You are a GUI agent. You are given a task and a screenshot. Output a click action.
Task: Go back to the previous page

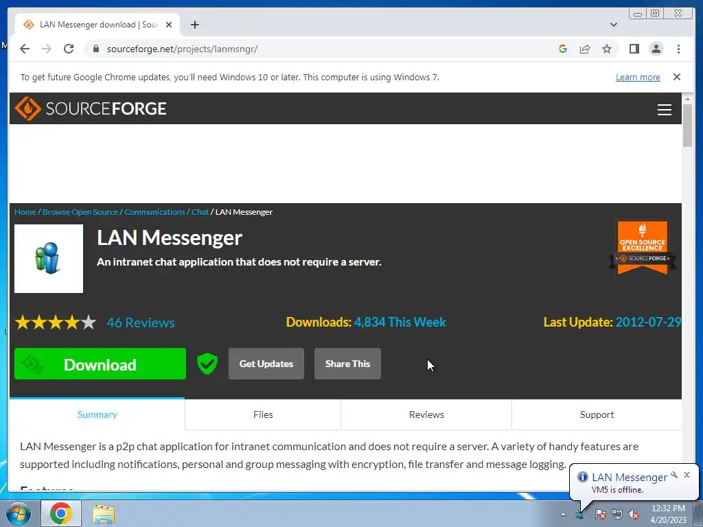click(25, 49)
